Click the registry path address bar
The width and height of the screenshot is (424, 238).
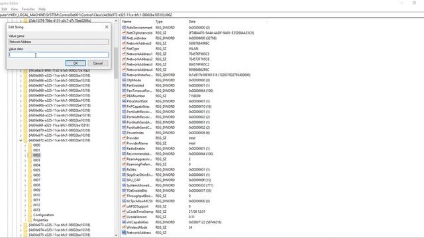click(212, 15)
